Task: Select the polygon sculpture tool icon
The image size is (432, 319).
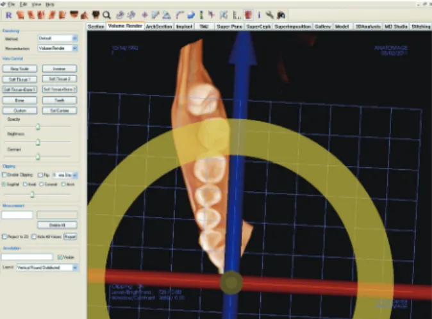Action: click(x=131, y=15)
